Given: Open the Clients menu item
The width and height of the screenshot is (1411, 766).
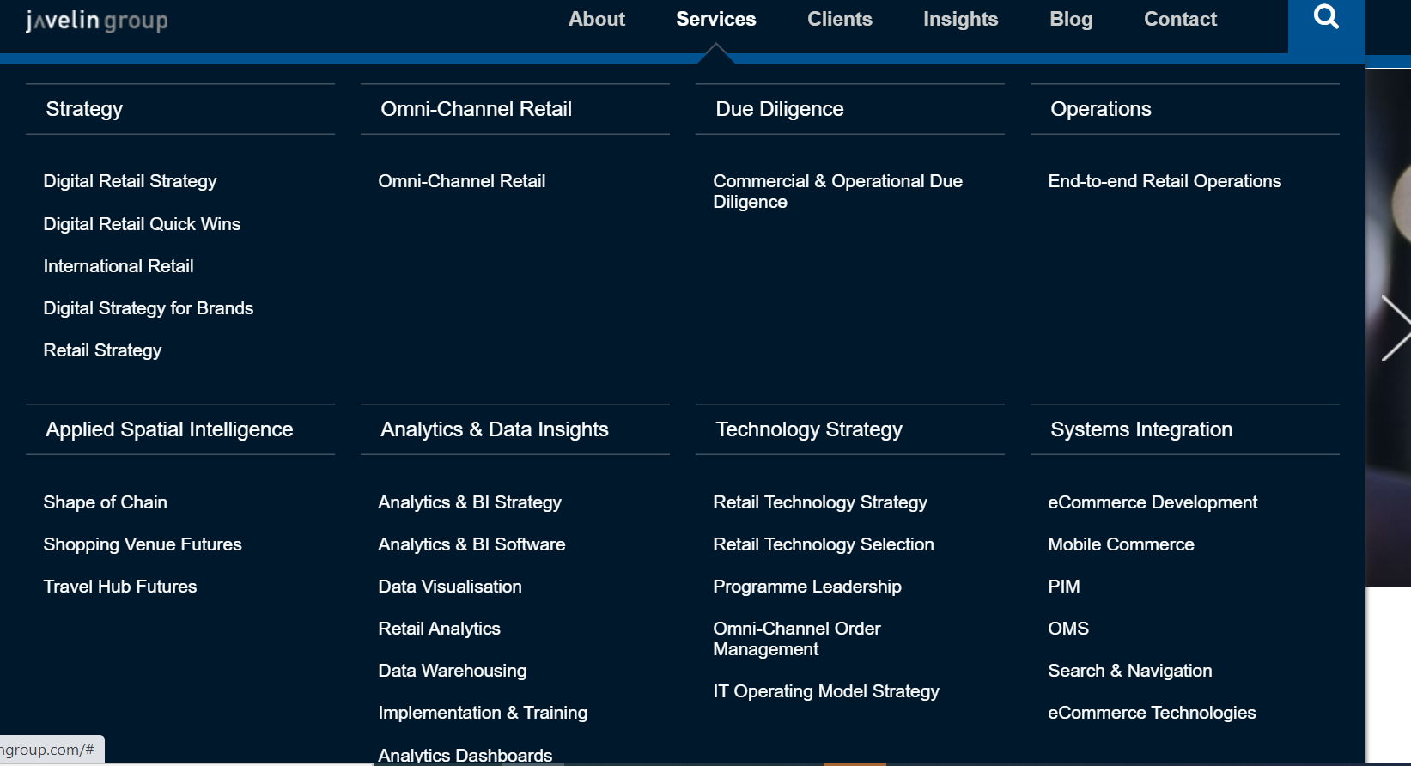Looking at the screenshot, I should pos(839,20).
